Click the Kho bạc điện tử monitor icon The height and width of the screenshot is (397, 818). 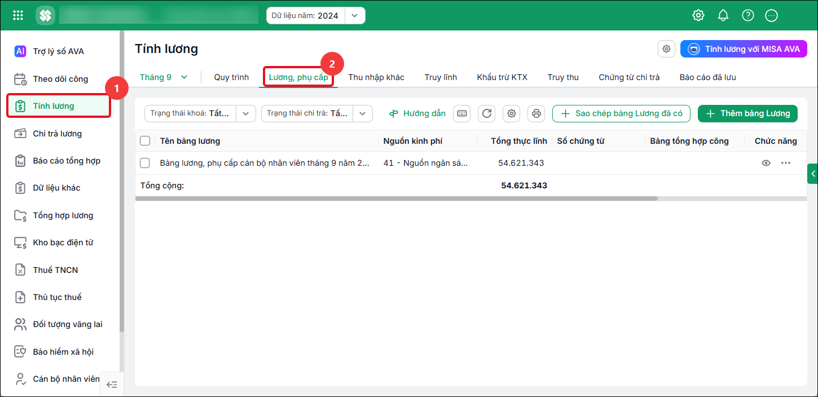tap(20, 242)
